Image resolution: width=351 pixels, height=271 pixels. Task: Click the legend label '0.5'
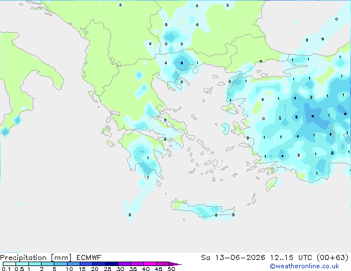tap(19, 269)
